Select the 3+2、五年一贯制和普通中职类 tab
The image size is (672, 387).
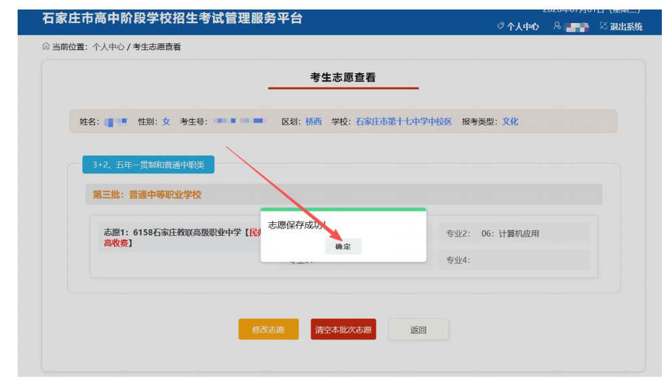(149, 165)
